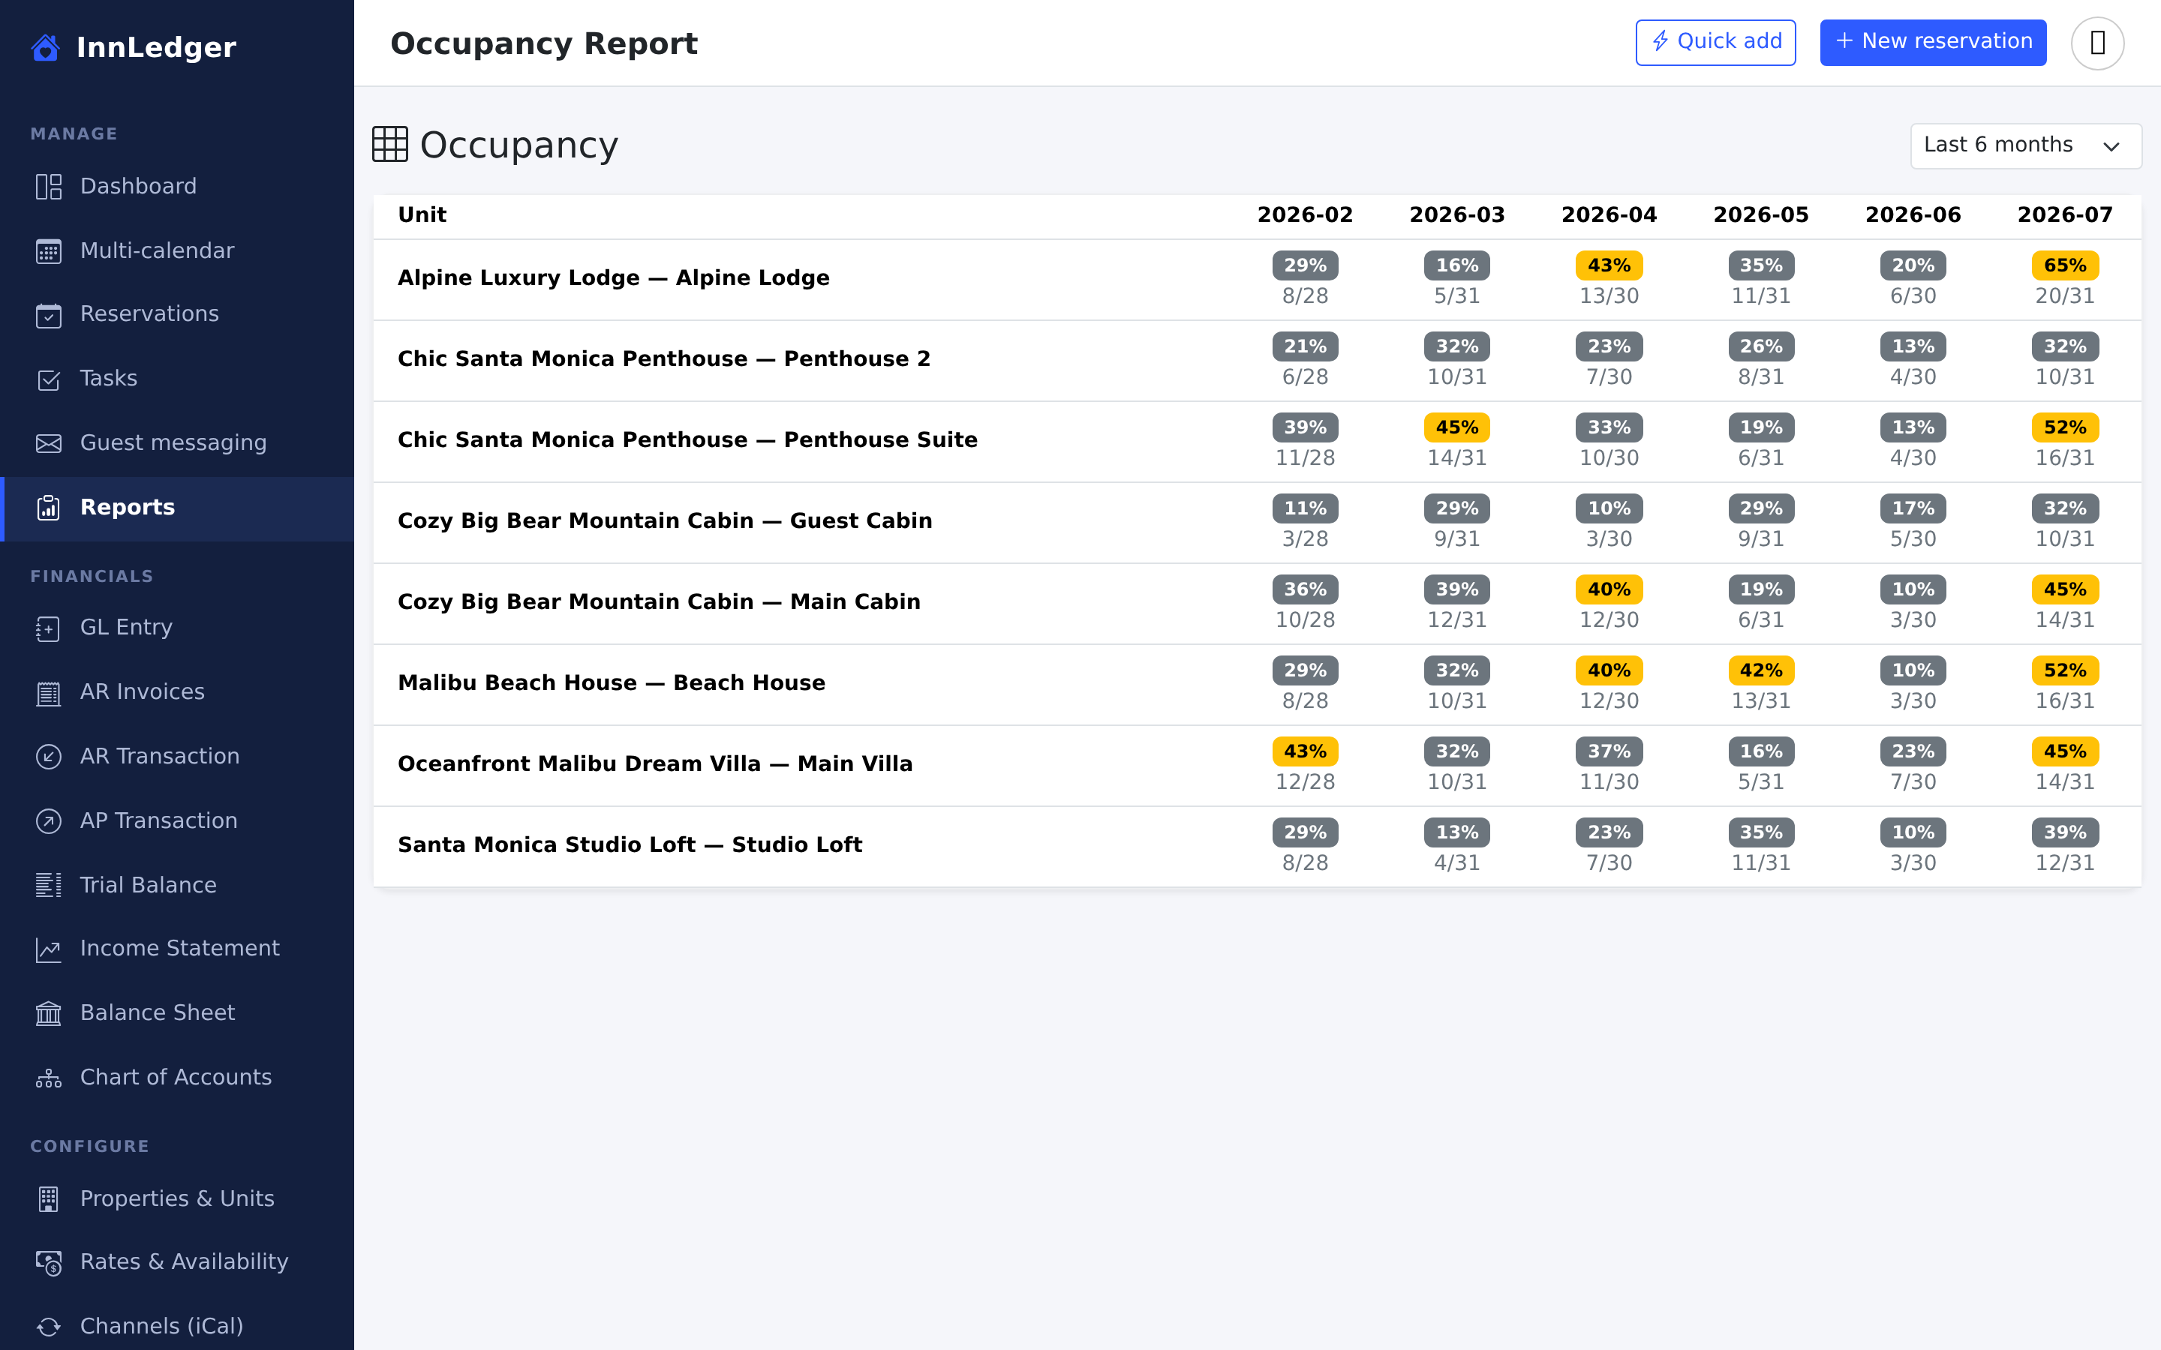Open Tasks from the sidebar

[x=177, y=379]
